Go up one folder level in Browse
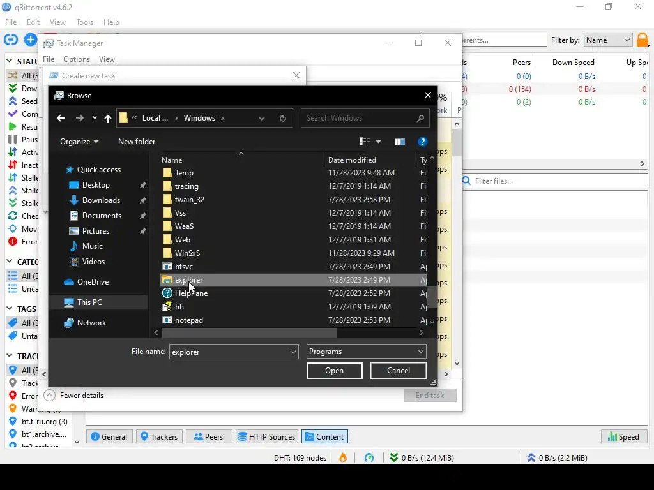This screenshot has height=490, width=654. click(x=108, y=118)
